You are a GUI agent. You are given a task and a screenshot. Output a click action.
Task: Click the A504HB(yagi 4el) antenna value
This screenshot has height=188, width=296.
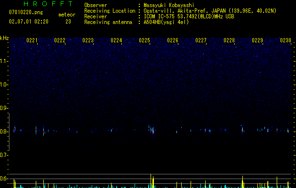(x=166, y=22)
